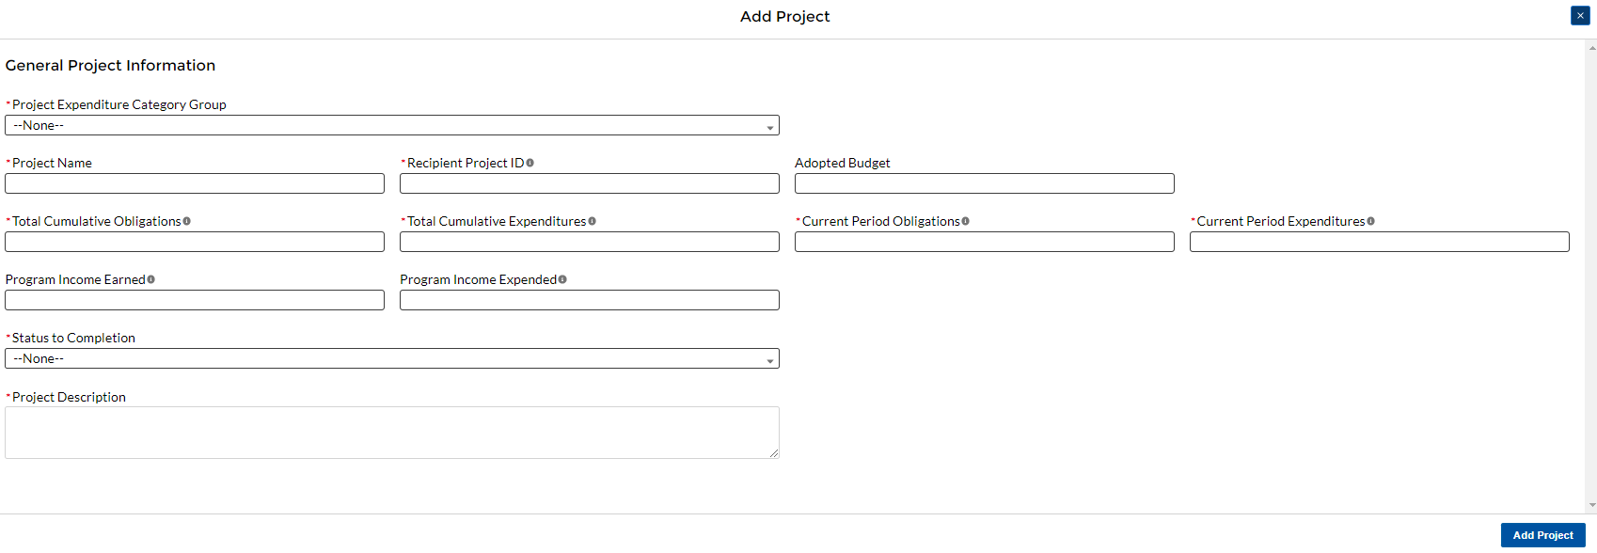This screenshot has width=1597, height=553.
Task: Select the Current Period Obligations field
Action: (x=985, y=243)
